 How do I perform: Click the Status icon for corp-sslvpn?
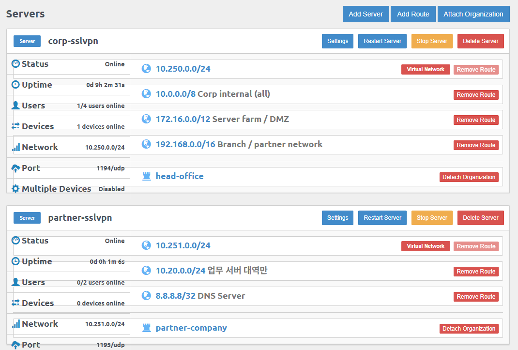click(15, 64)
